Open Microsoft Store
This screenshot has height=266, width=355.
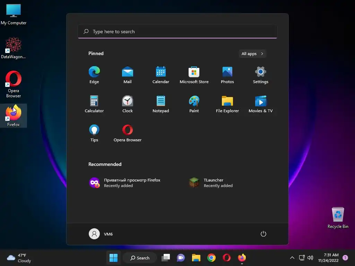pyautogui.click(x=194, y=75)
